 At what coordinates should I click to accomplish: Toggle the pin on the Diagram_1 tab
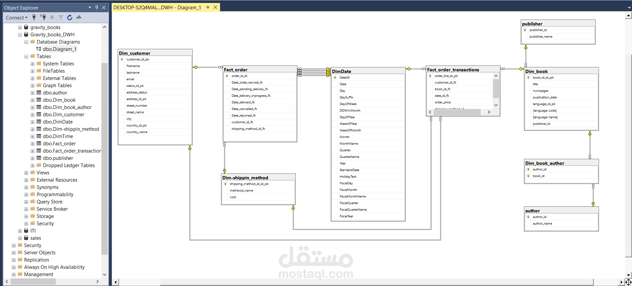pos(207,7)
